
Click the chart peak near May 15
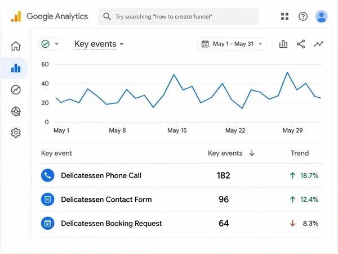coord(174,75)
